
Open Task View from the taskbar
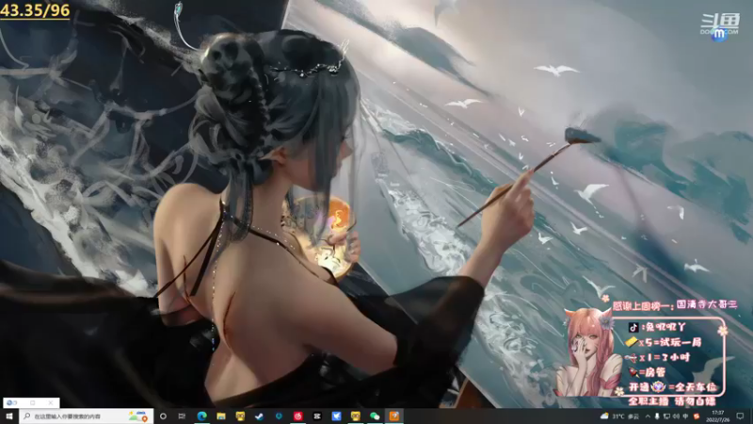[182, 416]
